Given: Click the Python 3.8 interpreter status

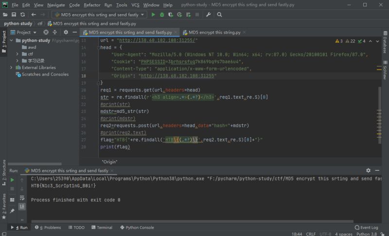Looking at the screenshot, I should pos(367,234).
